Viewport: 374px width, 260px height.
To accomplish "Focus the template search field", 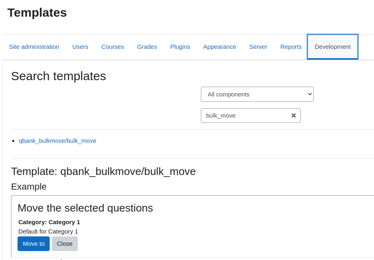I will point(246,116).
